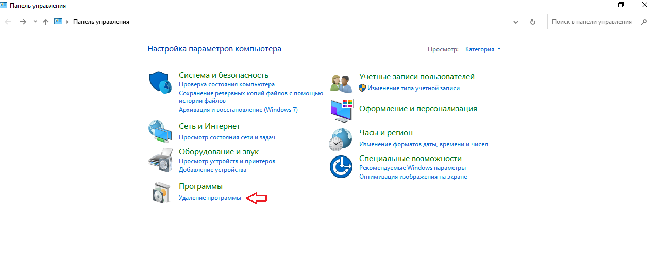
Task: Open the Network and Internet globe icon
Action: point(160,131)
